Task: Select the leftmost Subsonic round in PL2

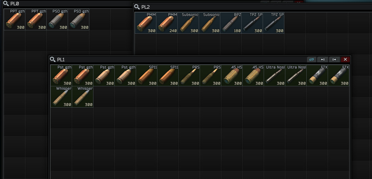Action: (x=188, y=23)
